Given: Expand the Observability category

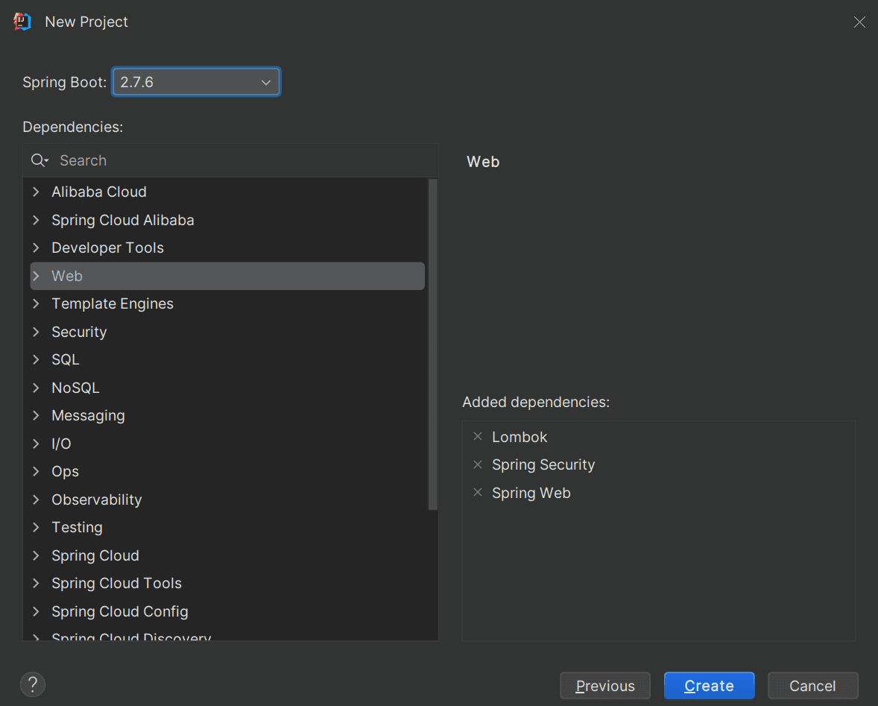Looking at the screenshot, I should [x=37, y=499].
